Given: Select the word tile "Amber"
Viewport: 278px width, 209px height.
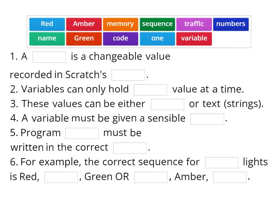Looking at the screenshot, I should point(84,24).
